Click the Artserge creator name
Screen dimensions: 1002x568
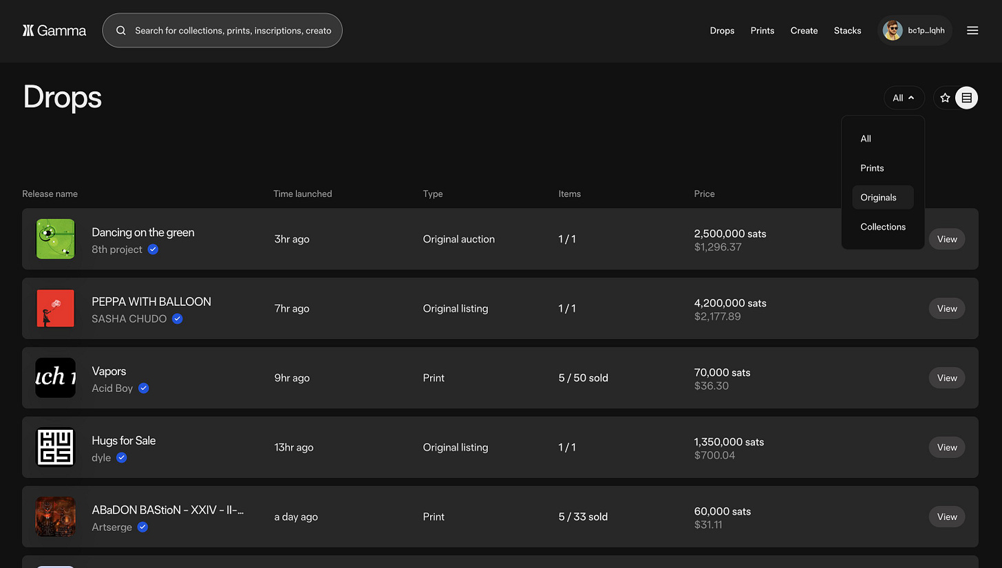[x=111, y=527]
